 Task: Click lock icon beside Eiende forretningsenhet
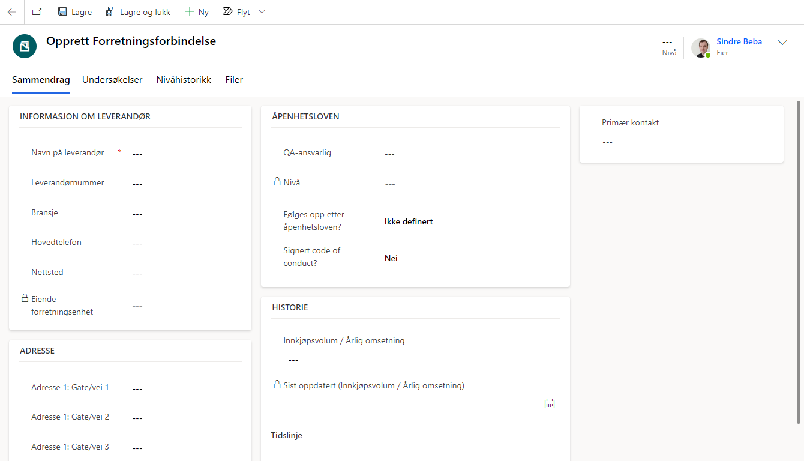pyautogui.click(x=25, y=298)
